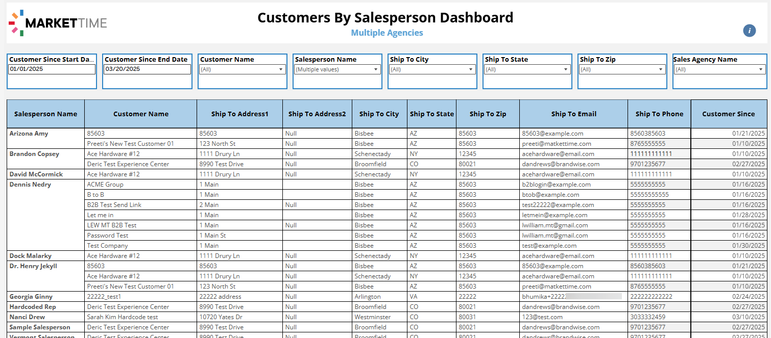The image size is (771, 338).
Task: Click customer Sarah Kim Hardcode test
Action: click(123, 317)
